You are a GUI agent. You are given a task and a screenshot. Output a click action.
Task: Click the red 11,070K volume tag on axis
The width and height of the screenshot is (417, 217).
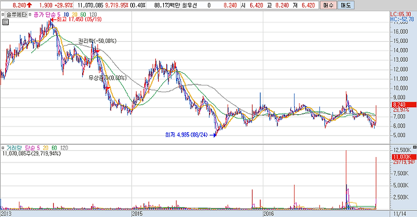[404, 157]
